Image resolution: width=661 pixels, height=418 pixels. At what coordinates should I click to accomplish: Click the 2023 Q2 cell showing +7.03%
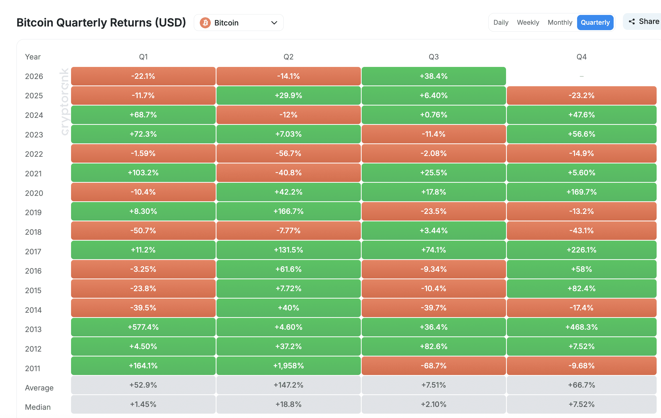click(289, 134)
